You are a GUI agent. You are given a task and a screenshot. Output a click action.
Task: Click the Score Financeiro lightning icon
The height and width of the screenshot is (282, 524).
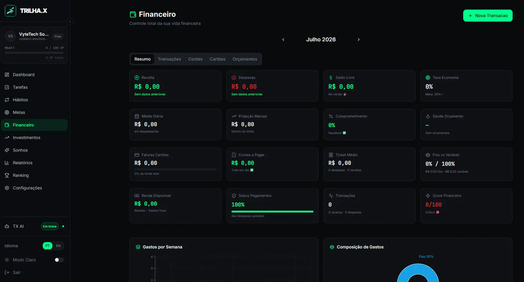(428, 196)
